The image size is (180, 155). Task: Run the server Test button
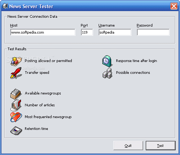(160, 145)
